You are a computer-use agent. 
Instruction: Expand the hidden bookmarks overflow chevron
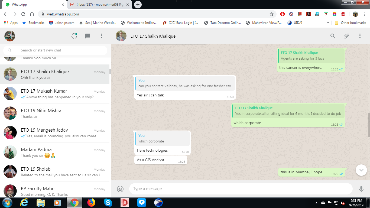pos(327,23)
